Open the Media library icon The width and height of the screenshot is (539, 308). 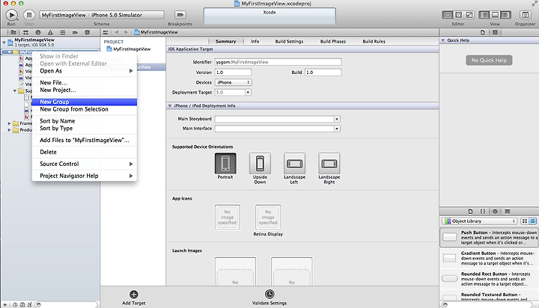click(x=508, y=212)
